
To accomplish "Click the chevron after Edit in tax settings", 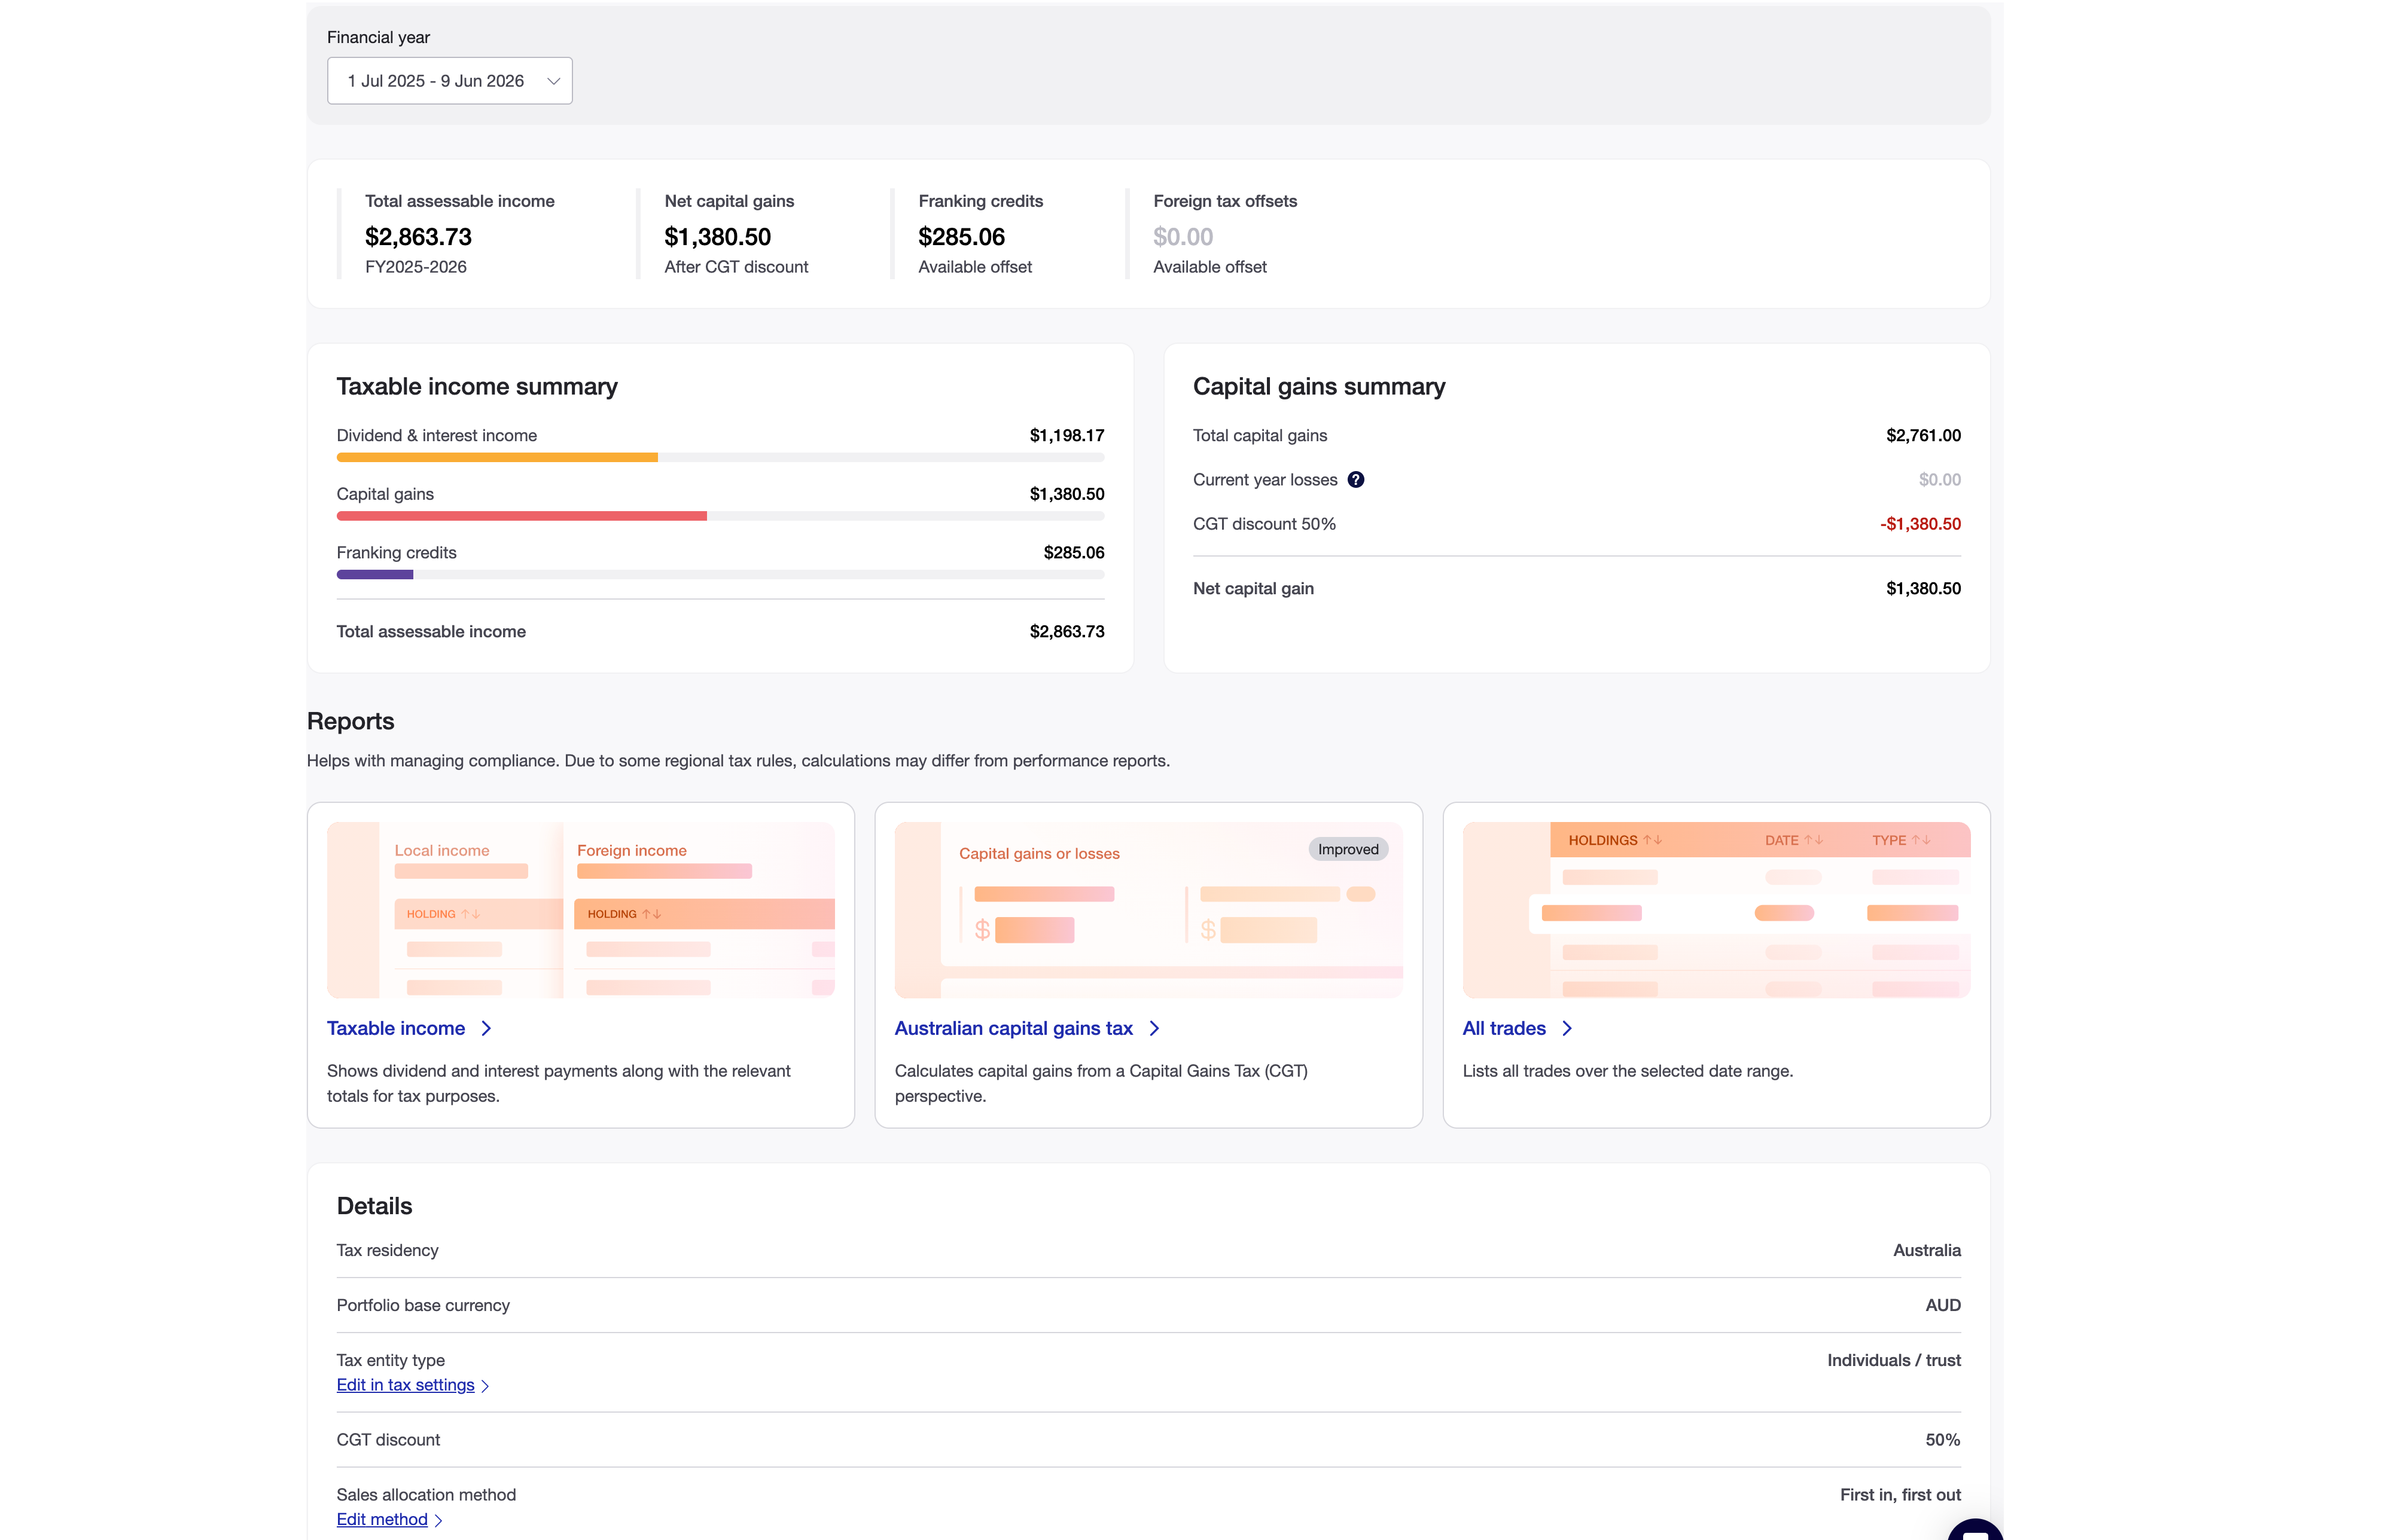I will [x=485, y=1386].
